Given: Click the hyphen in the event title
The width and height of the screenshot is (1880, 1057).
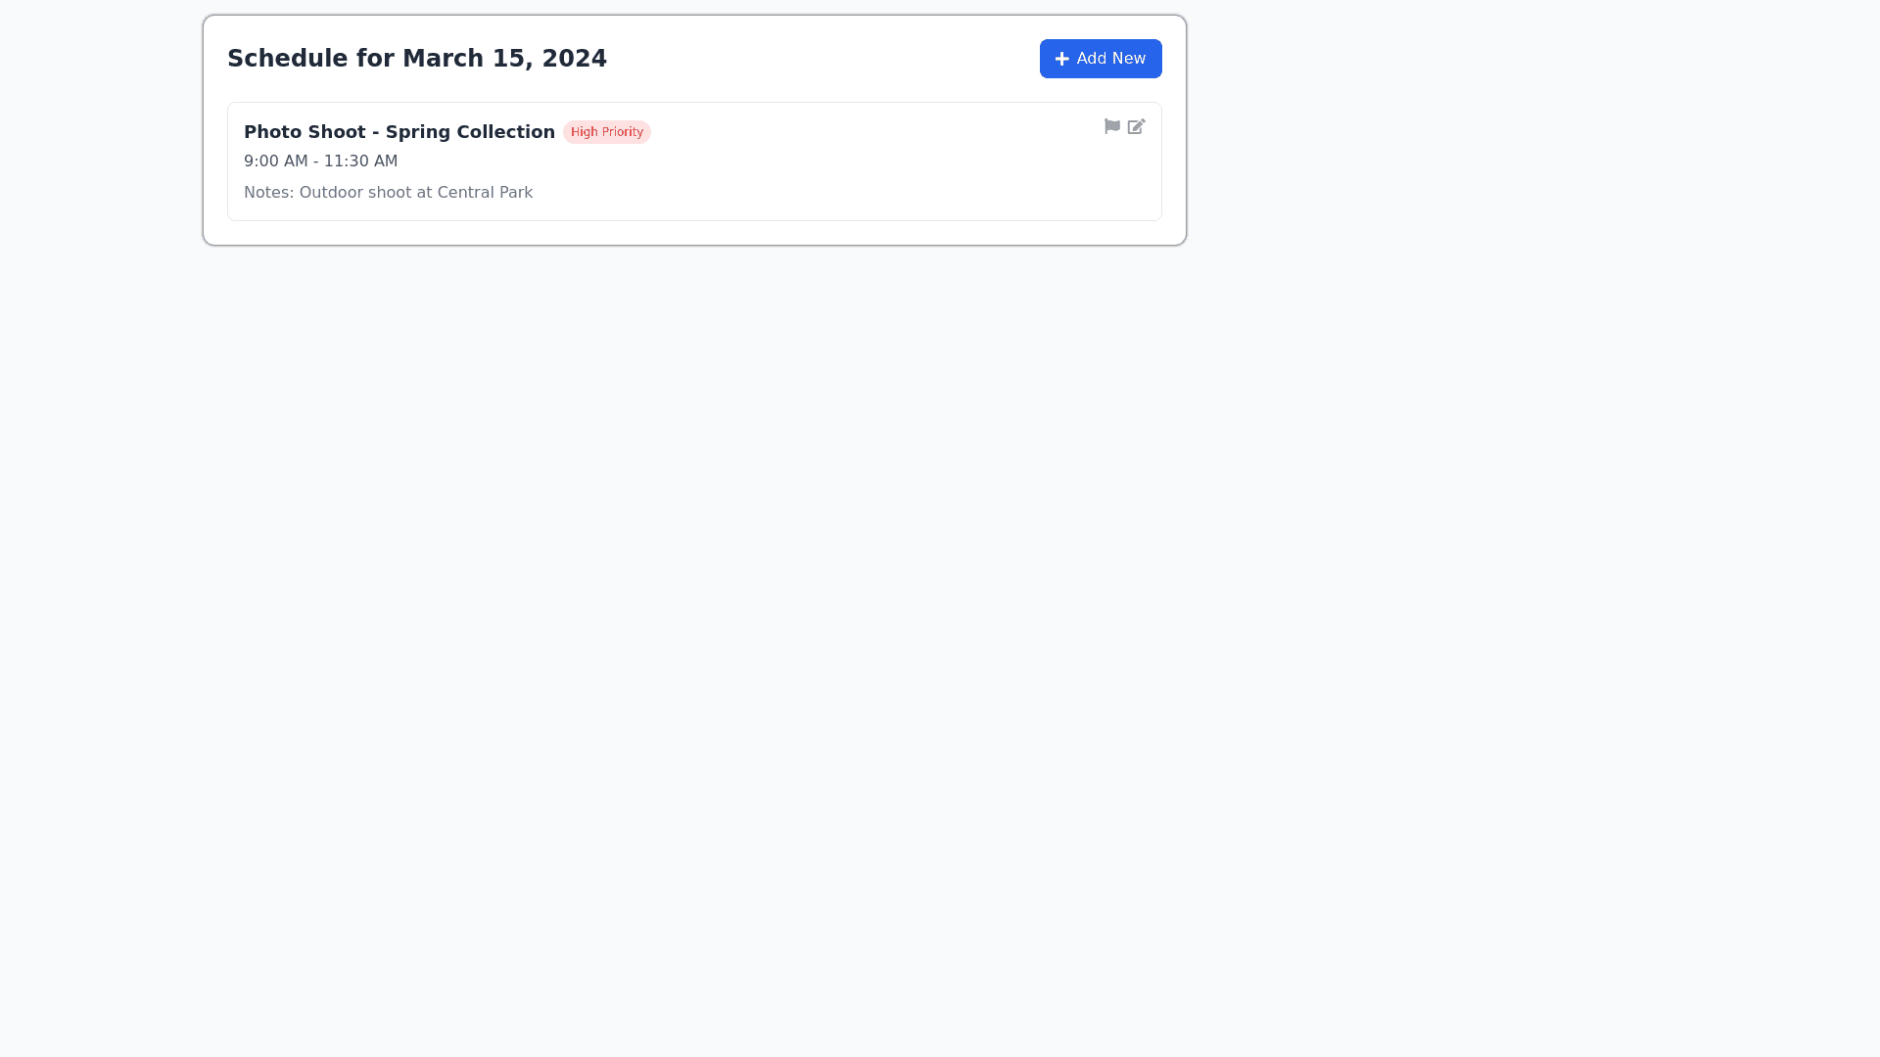Looking at the screenshot, I should pyautogui.click(x=375, y=132).
